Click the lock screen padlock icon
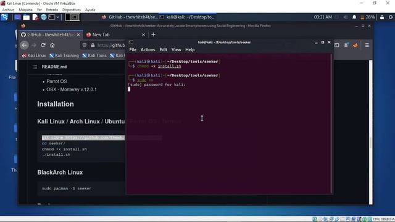This screenshot has height=222, width=395. tap(382, 17)
